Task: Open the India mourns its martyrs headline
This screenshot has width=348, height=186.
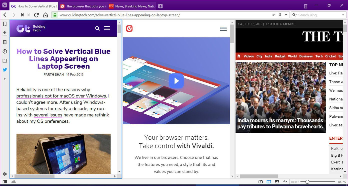Action: [x=280, y=123]
